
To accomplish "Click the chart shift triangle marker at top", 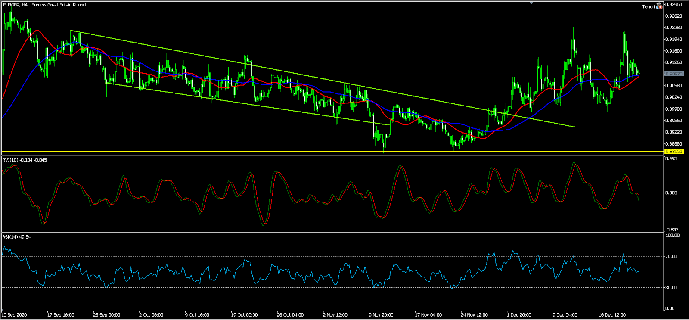I will click(532, 3).
